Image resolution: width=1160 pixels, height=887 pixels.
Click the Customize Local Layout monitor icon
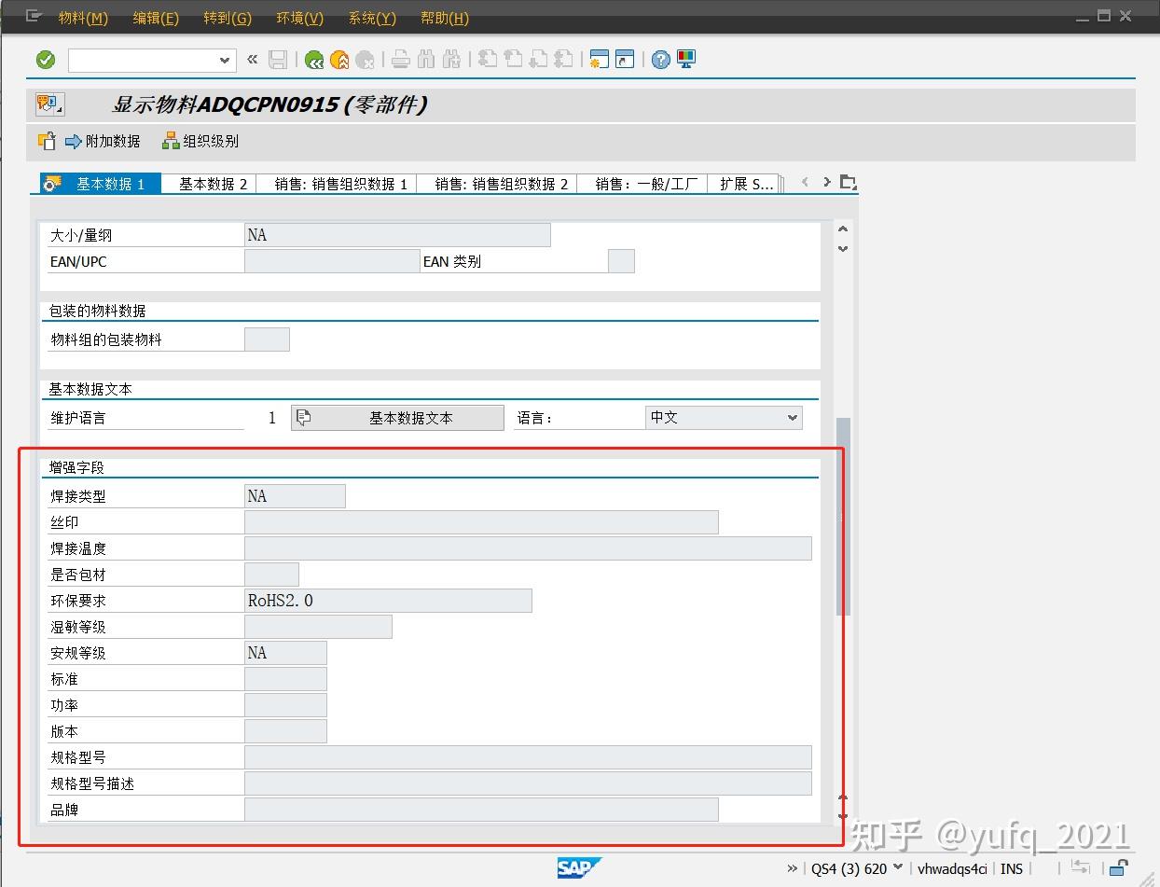pyautogui.click(x=686, y=60)
